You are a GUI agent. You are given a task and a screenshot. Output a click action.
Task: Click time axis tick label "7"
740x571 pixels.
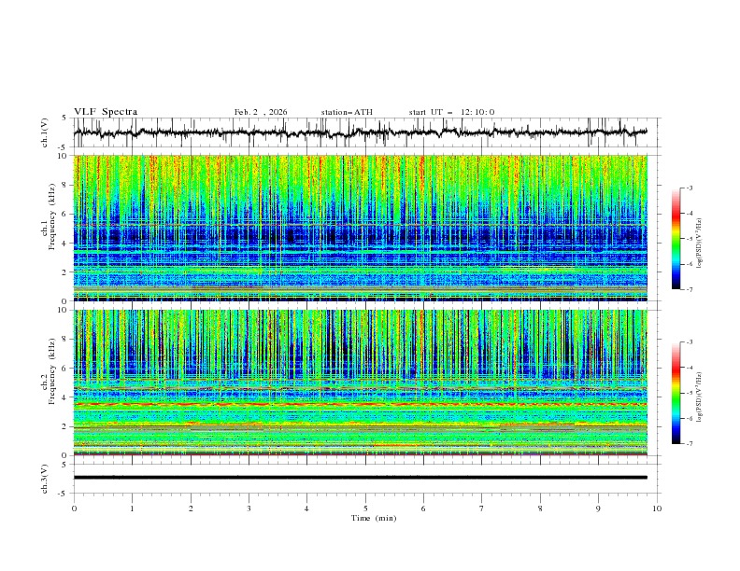coord(482,508)
